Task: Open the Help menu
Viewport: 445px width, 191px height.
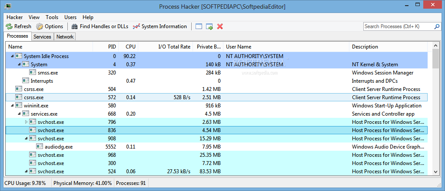Action: point(88,17)
